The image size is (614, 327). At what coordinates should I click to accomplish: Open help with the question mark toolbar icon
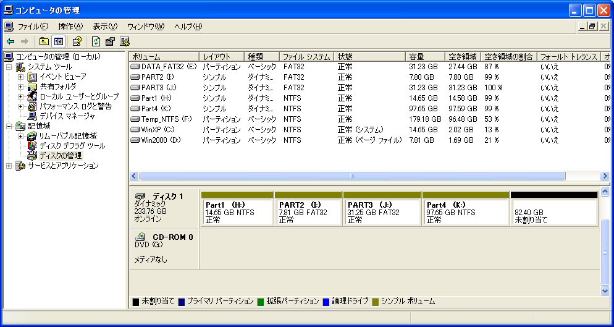click(x=77, y=41)
